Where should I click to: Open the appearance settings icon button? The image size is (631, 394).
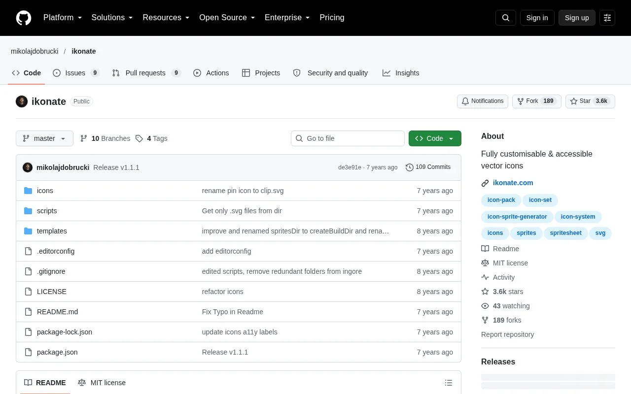(607, 18)
